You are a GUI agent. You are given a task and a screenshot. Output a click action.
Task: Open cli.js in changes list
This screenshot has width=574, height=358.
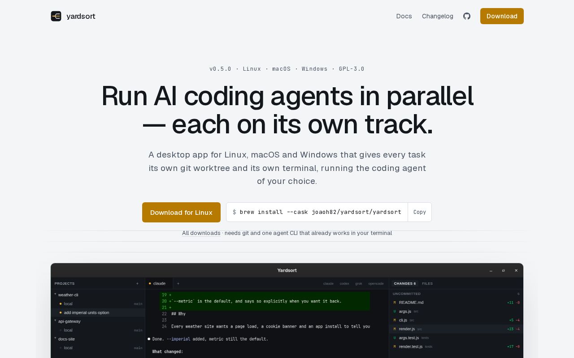[456, 320]
